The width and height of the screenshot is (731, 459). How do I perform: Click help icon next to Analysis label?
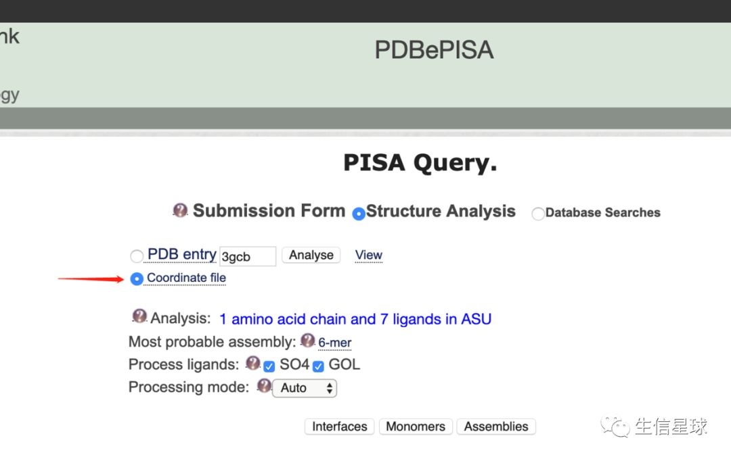140,316
